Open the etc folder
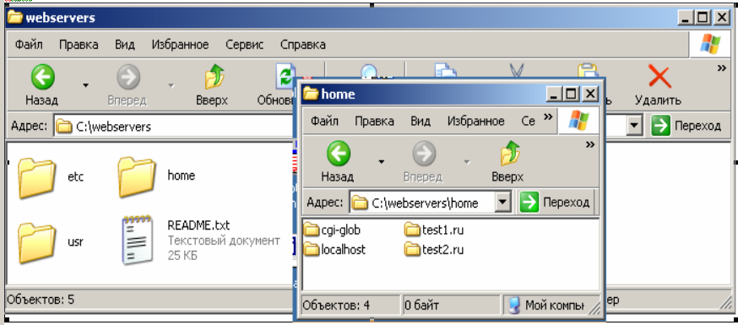738x325 pixels. coord(36,178)
